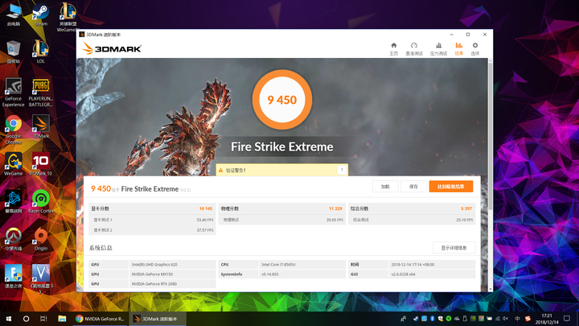This screenshot has width=579, height=326.
Task: Click the physics score value 11 229
Action: 335,208
